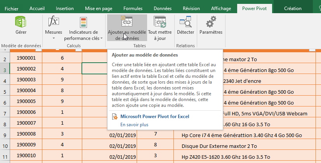The image size is (321, 163).
Task: Select the 02/01/2019 date in row 11
Action: tap(109, 156)
